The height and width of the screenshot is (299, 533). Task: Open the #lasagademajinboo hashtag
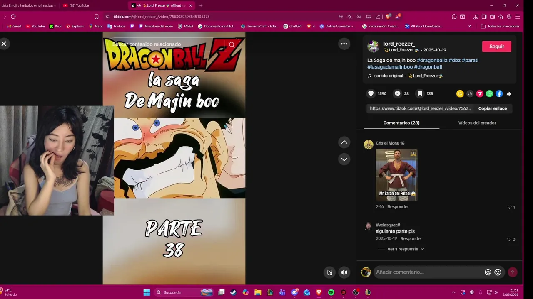[390, 67]
